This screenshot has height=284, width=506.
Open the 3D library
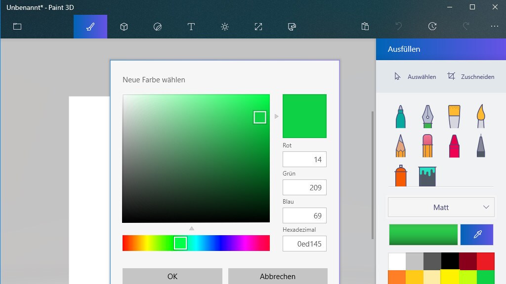pyautogui.click(x=292, y=27)
